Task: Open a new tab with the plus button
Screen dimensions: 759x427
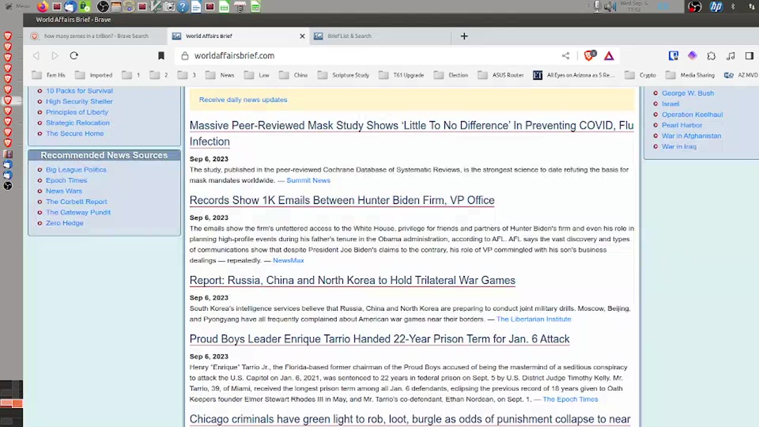Action: [464, 36]
